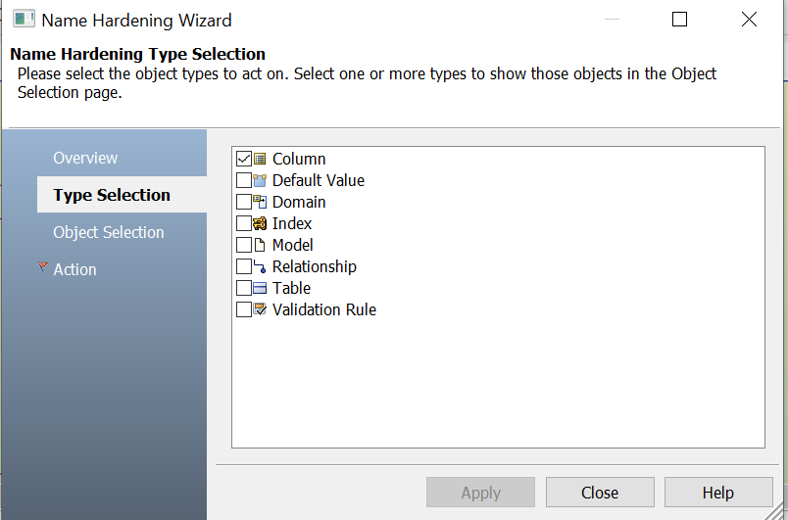
Task: Check the Validation Rule checkbox
Action: (x=244, y=309)
